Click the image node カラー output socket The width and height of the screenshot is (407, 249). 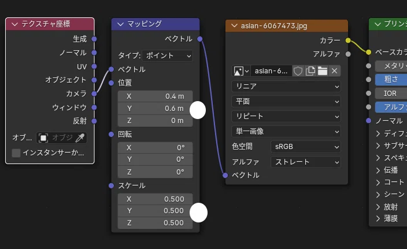[x=348, y=40]
